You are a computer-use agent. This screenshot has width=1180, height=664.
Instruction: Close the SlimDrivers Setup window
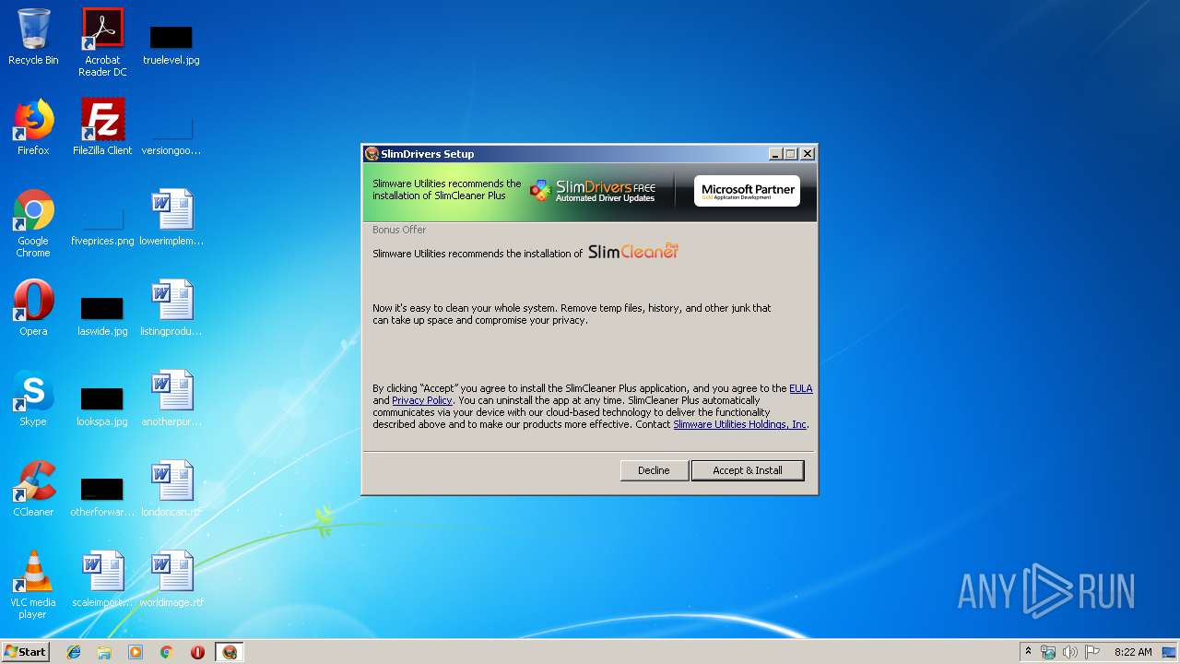coord(808,154)
